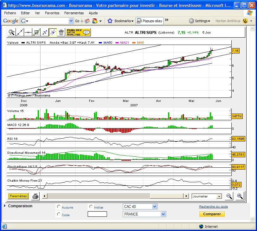Select the Indice radio button
The width and height of the screenshot is (257, 231).
[x=91, y=207]
